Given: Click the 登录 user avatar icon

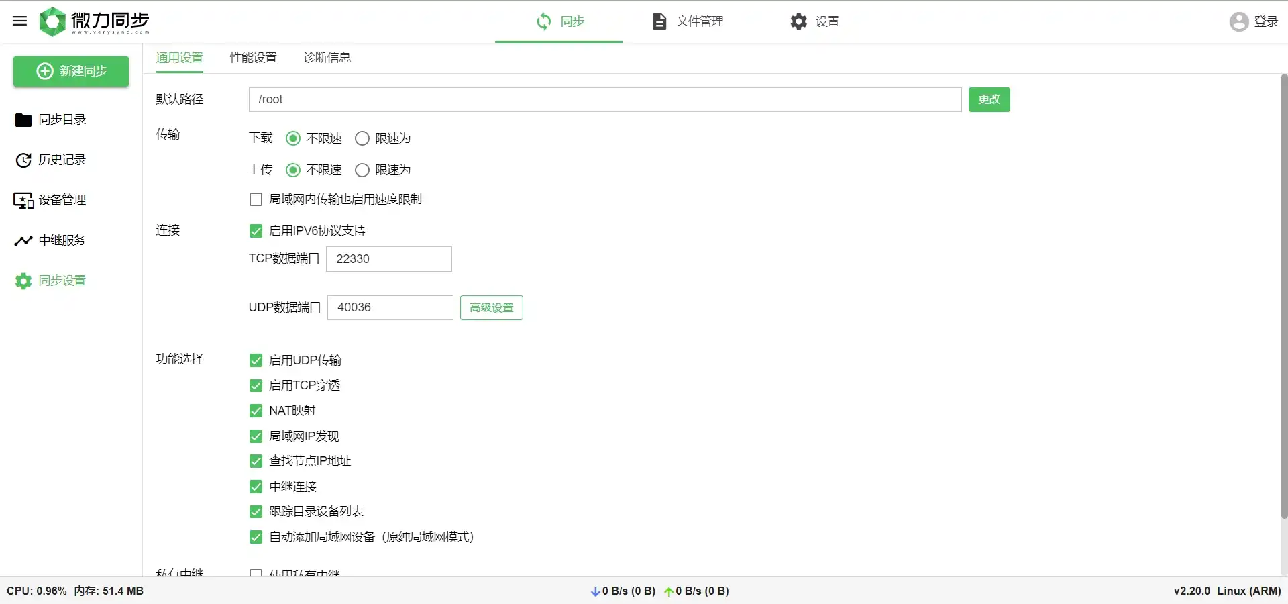Looking at the screenshot, I should [x=1238, y=21].
